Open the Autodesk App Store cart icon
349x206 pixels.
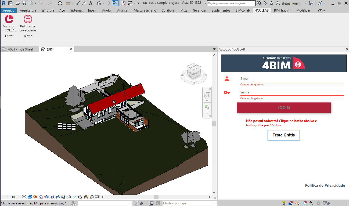point(311,3)
